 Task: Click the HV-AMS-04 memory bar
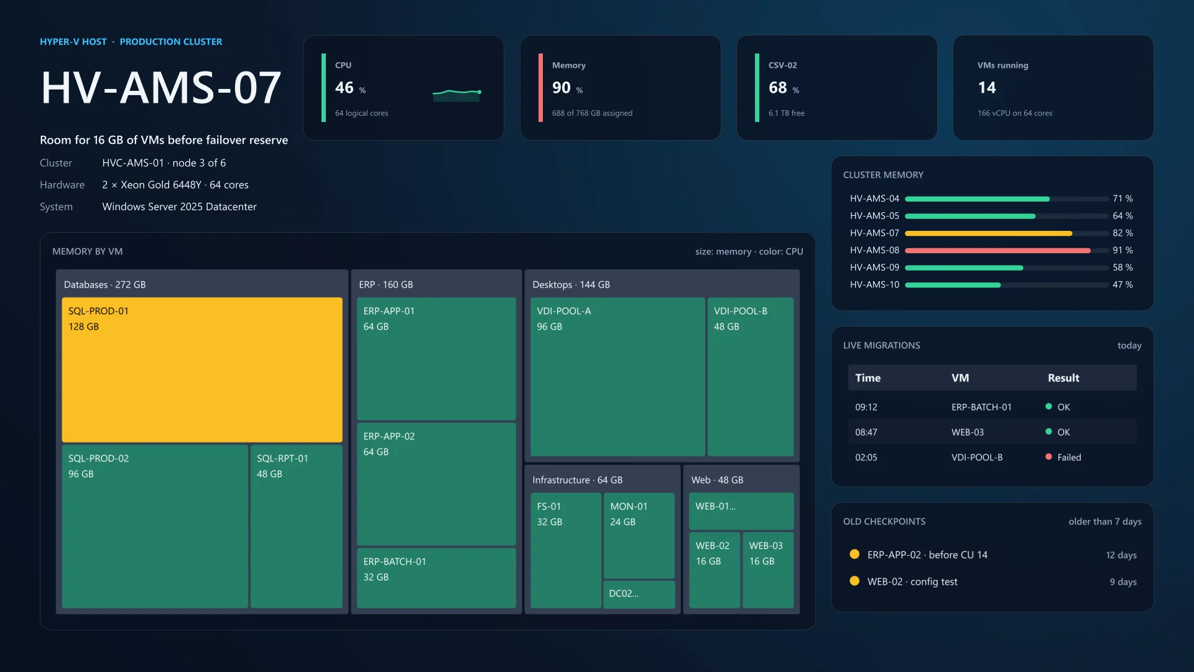coord(1007,199)
